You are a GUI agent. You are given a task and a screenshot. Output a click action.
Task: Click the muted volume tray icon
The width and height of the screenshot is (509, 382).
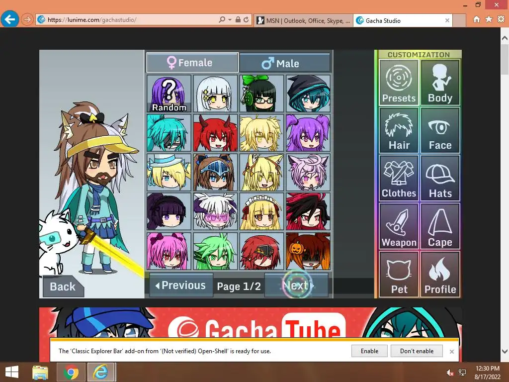point(450,373)
